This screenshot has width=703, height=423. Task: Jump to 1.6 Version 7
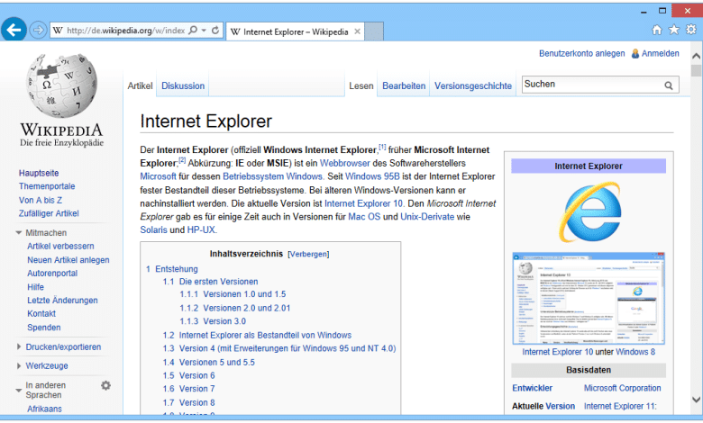[x=188, y=389]
